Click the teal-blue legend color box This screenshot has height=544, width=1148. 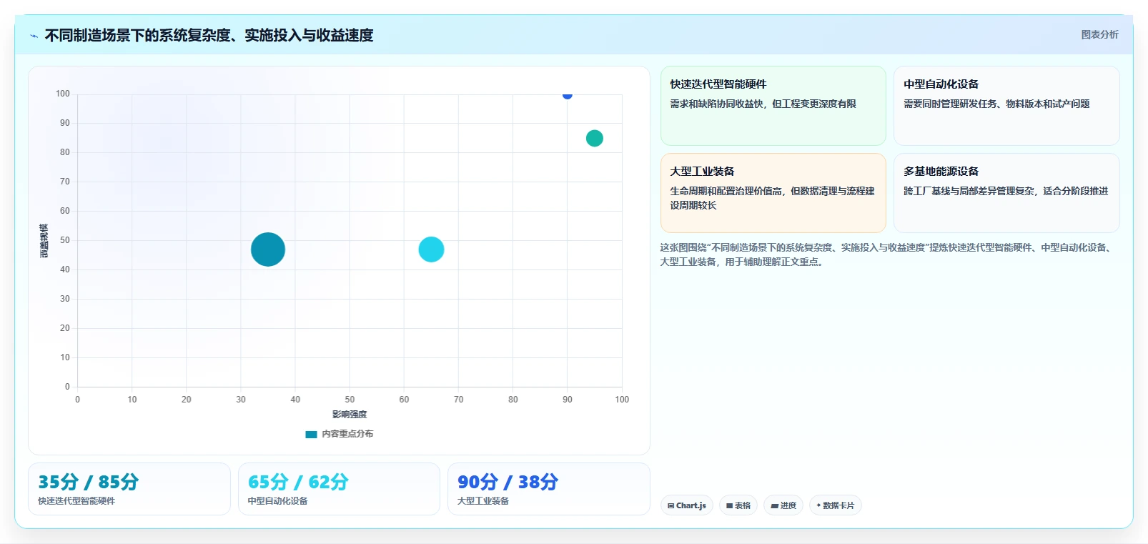point(311,434)
